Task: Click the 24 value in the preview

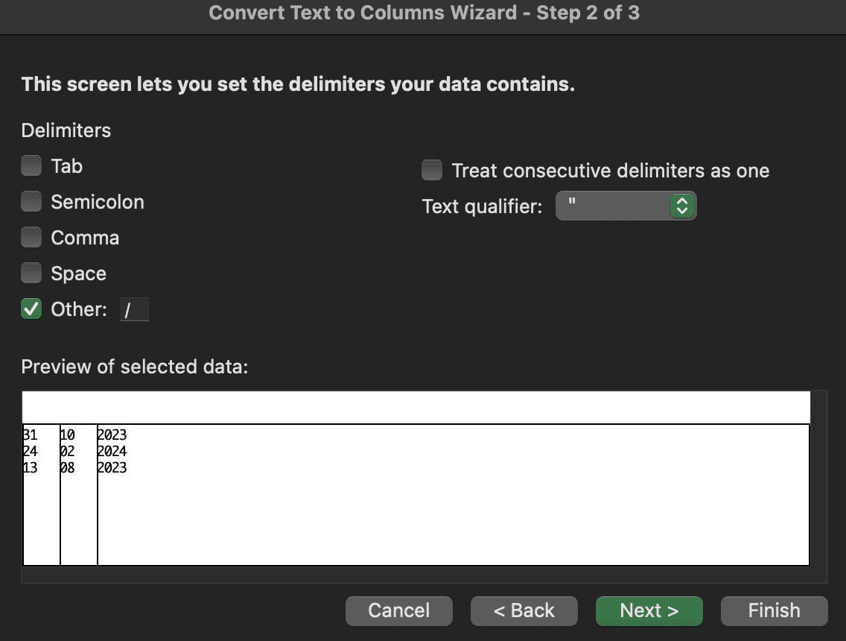Action: click(x=31, y=452)
